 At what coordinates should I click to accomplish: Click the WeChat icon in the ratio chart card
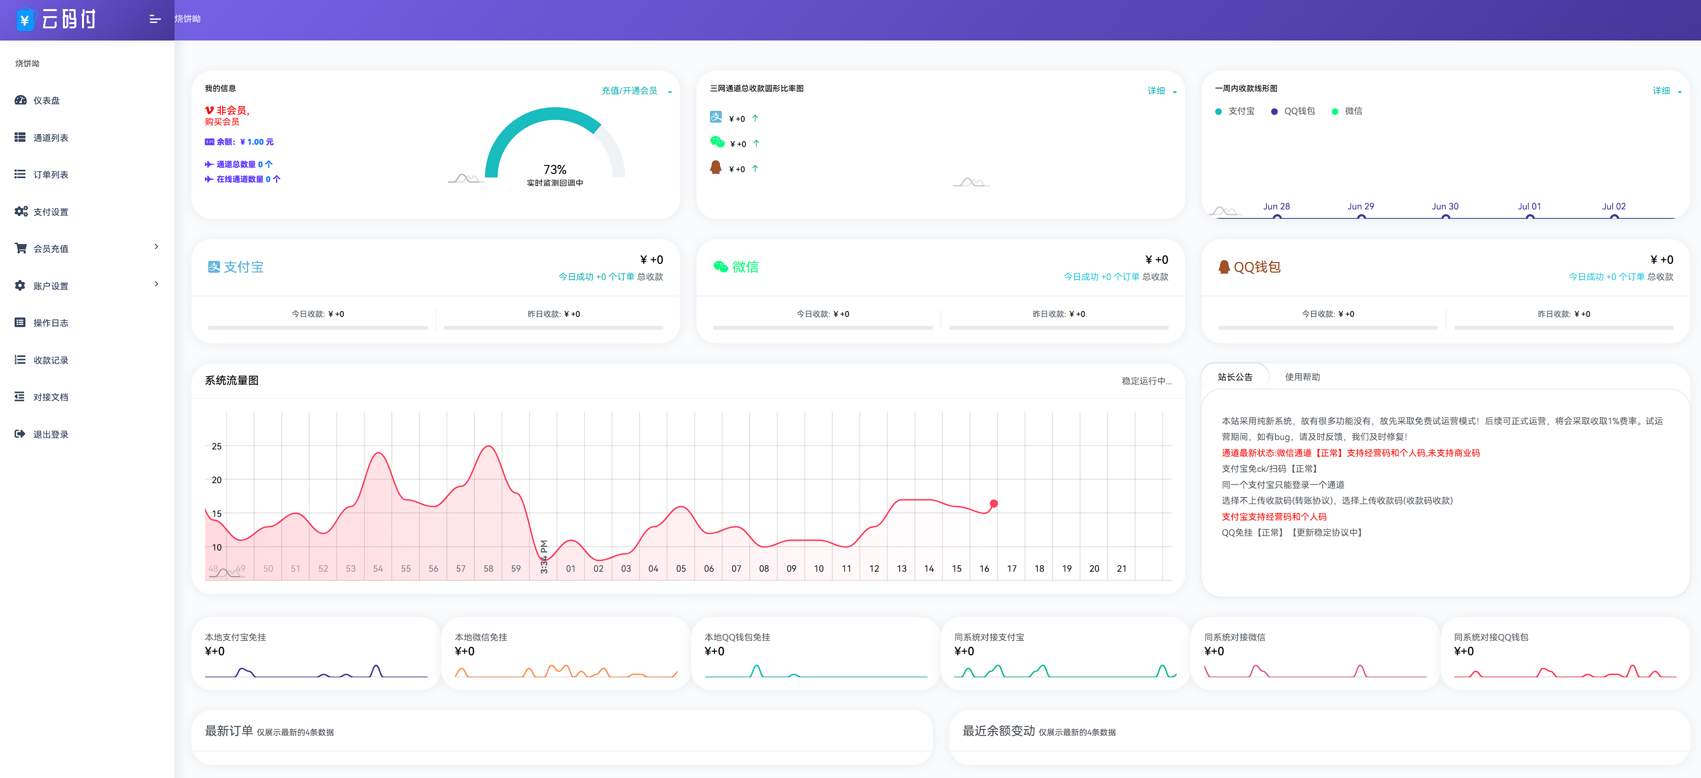pos(717,142)
